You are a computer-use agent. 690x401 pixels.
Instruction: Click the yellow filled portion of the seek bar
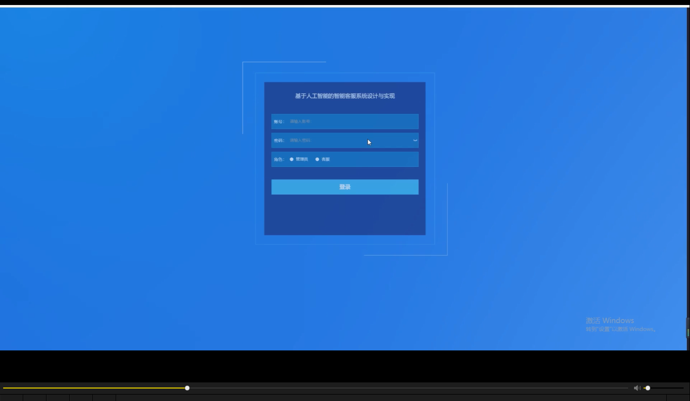[91, 387]
